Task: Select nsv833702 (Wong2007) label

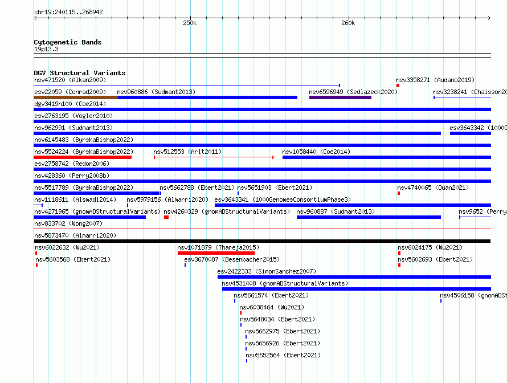Action: tap(68, 223)
